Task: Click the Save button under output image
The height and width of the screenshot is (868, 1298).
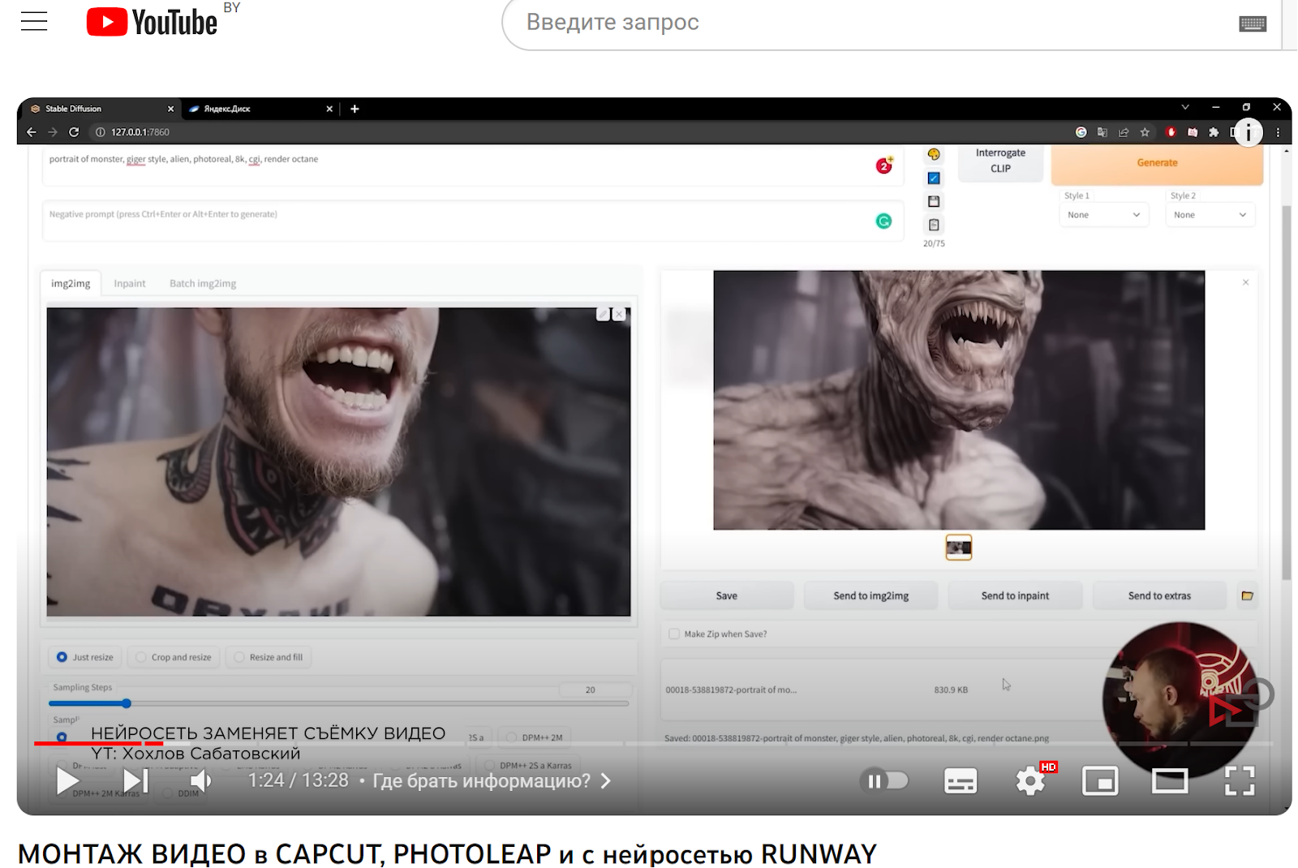Action: click(727, 595)
